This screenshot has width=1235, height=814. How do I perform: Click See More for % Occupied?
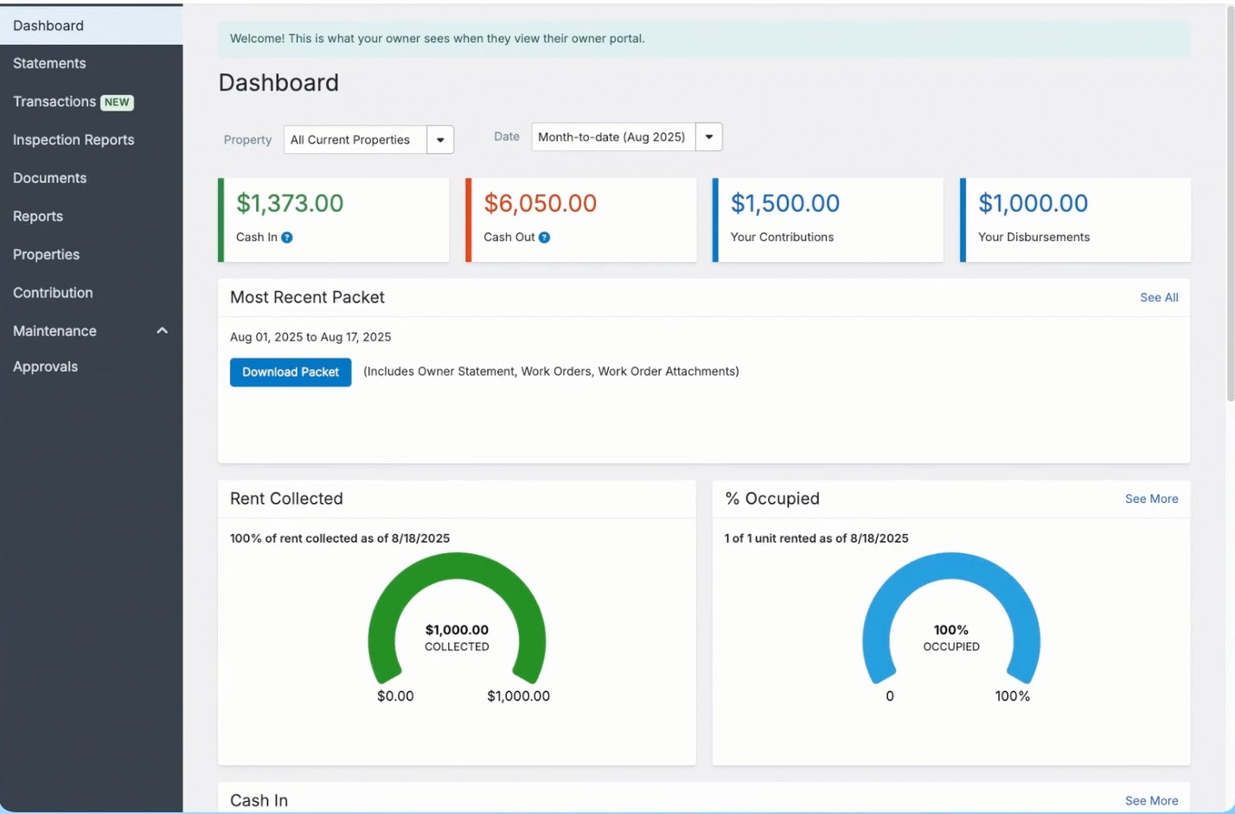coord(1151,499)
